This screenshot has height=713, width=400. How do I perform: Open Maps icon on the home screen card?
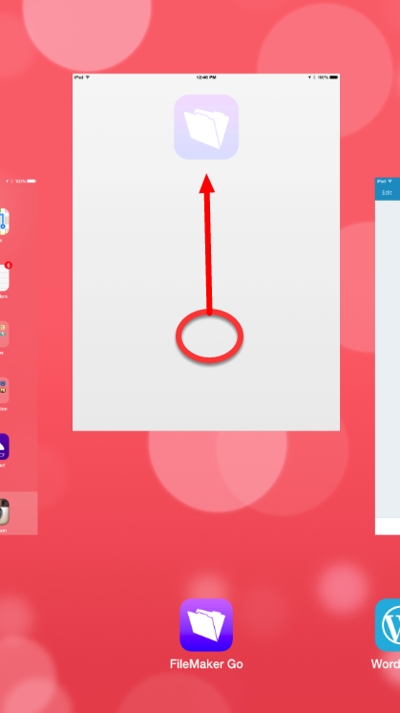4,222
